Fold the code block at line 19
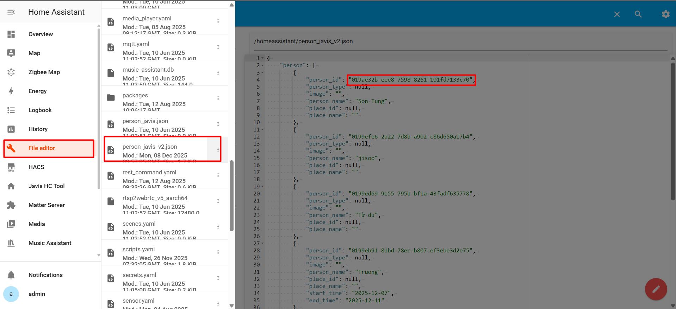The width and height of the screenshot is (676, 309). click(262, 187)
